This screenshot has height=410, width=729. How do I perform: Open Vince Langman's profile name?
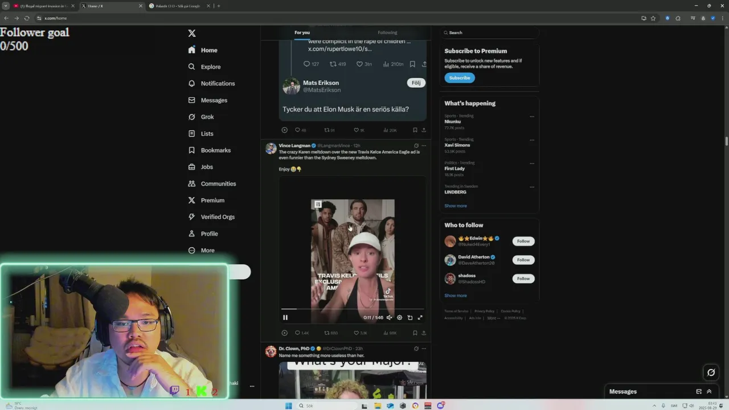click(294, 146)
